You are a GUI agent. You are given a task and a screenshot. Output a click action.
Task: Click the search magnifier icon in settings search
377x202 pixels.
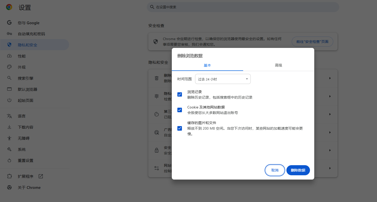[152, 7]
